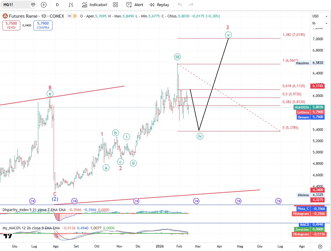Image resolution: width=331 pixels, height=251 pixels.
Task: Open the bar chart style selector
Action: pyautogui.click(x=71, y=5)
